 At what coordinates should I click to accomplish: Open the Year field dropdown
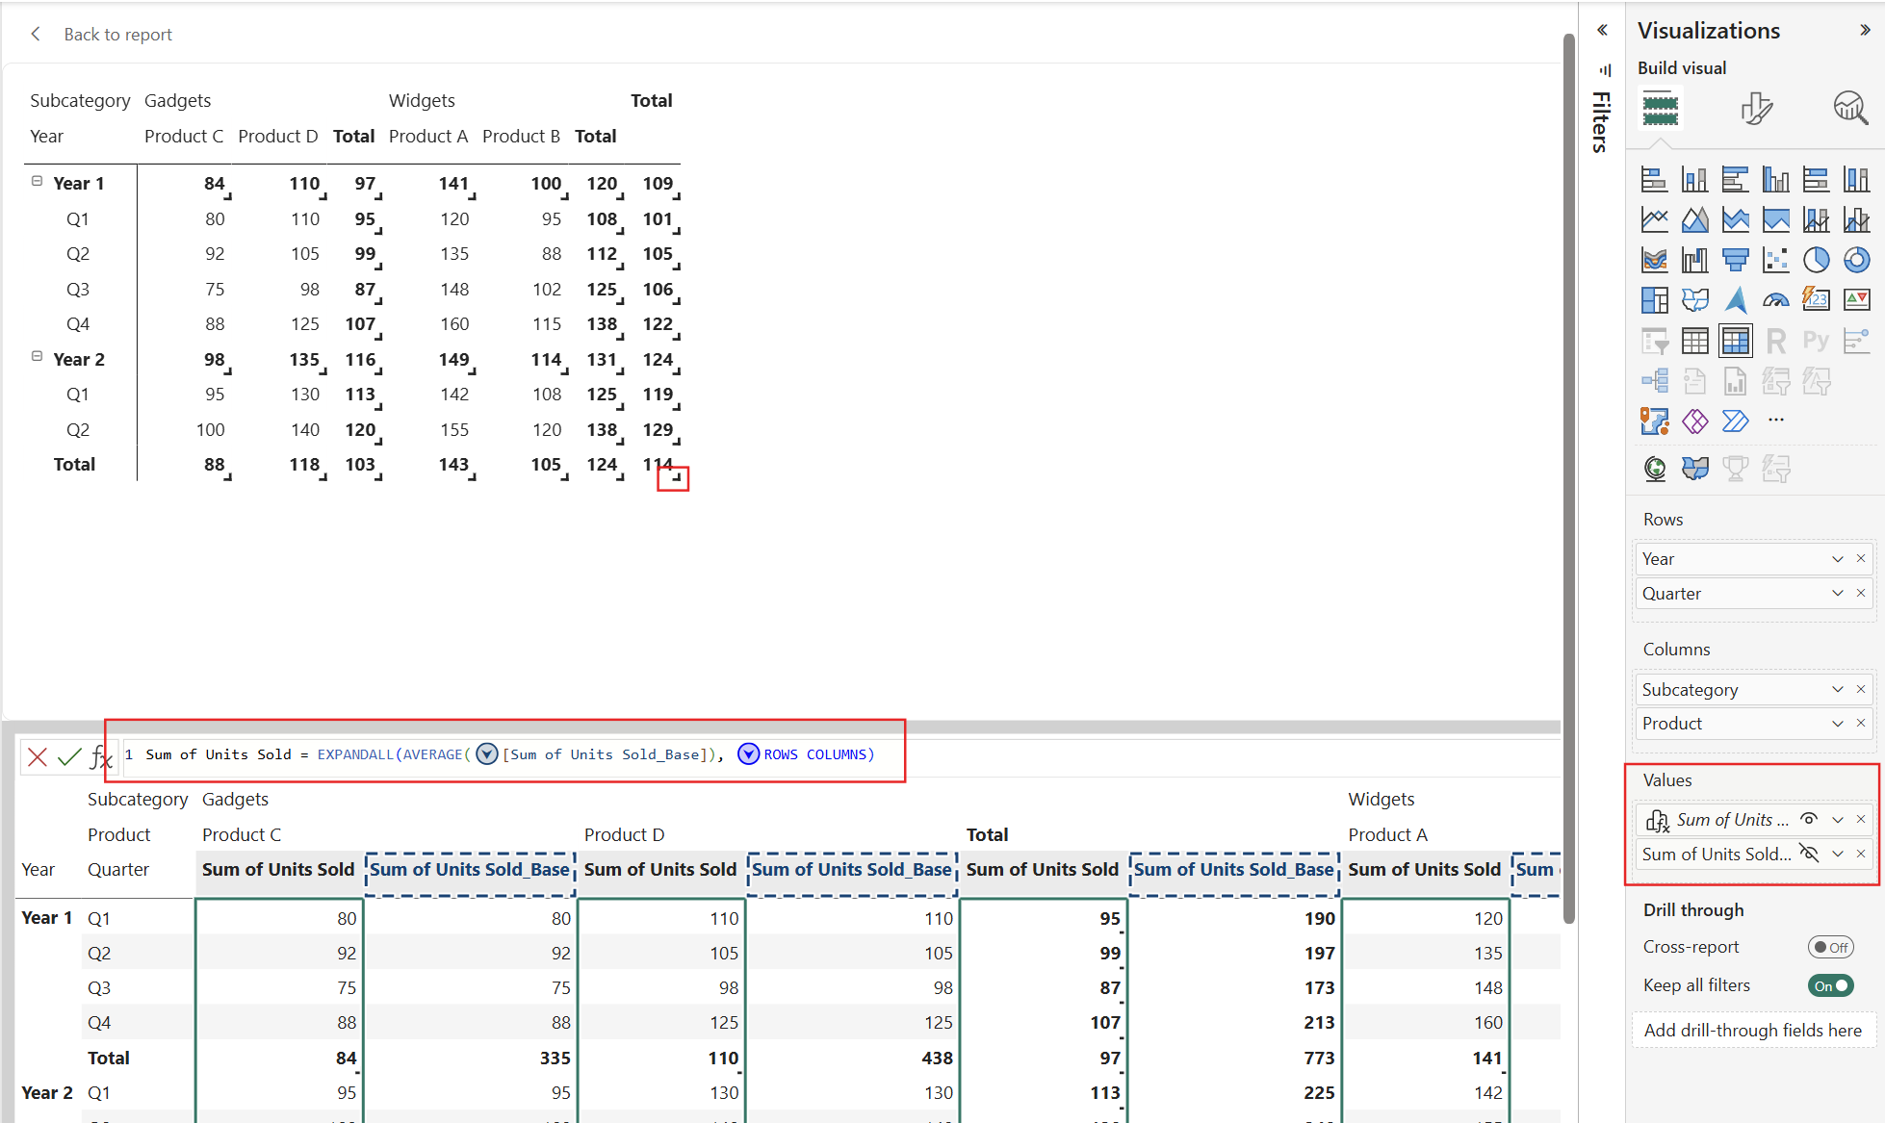click(x=1837, y=559)
